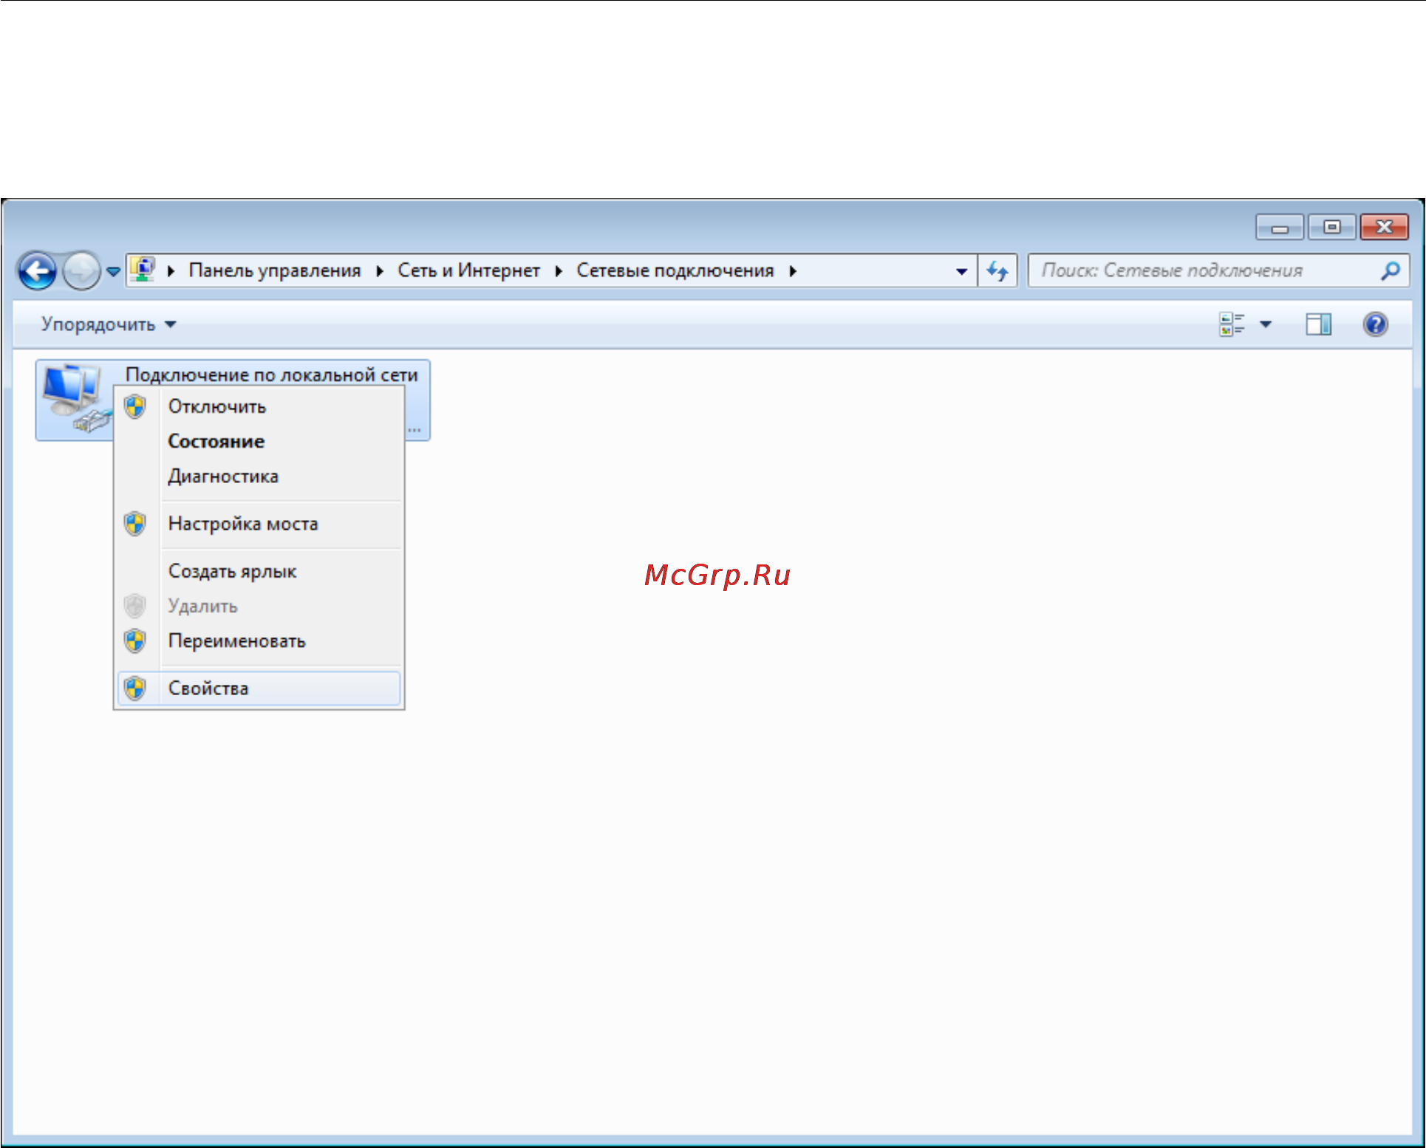1426x1148 pixels.
Task: Expand the arrow after Сеть и Интернет
Action: [x=559, y=271]
